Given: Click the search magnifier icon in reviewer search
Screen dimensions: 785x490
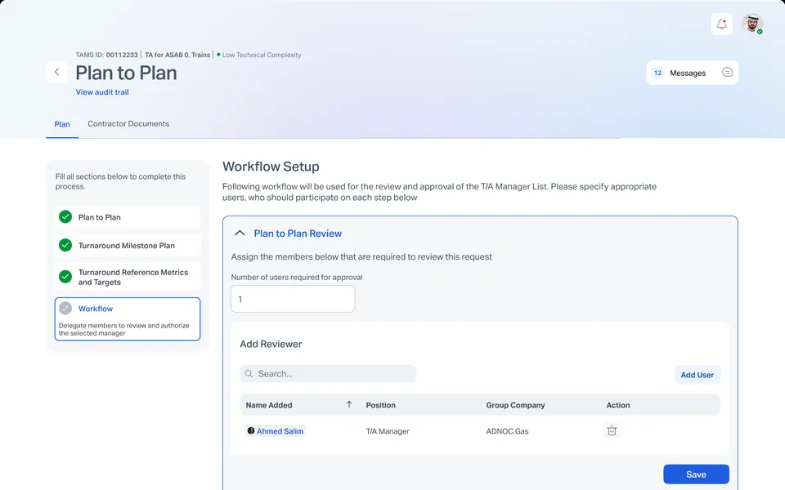Looking at the screenshot, I should point(249,373).
